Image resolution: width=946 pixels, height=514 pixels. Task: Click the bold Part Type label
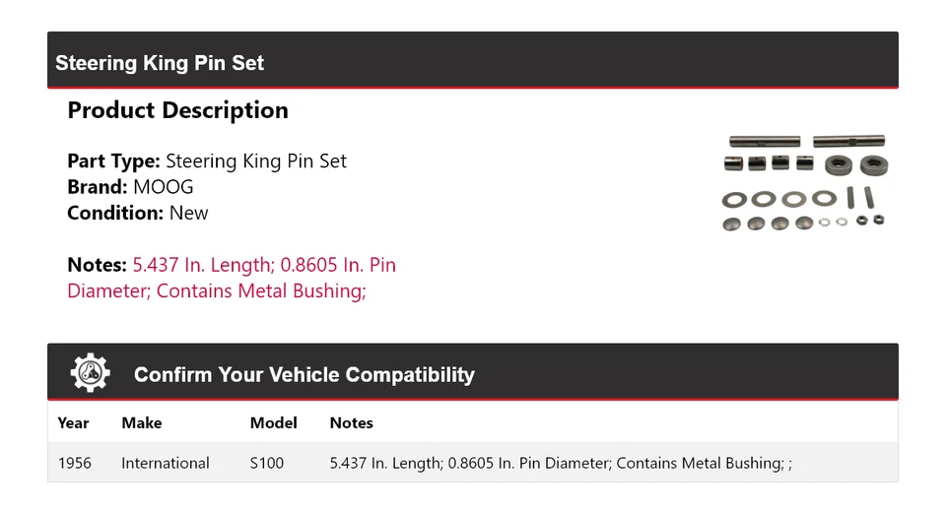click(113, 161)
